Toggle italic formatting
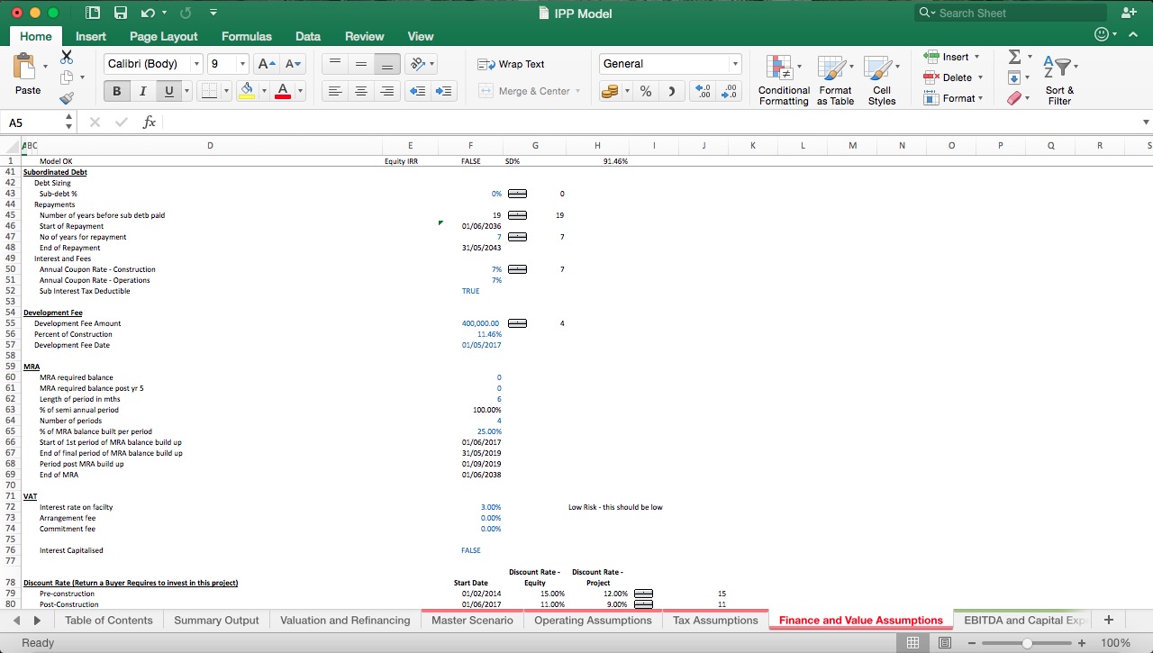The width and height of the screenshot is (1153, 653). point(143,90)
